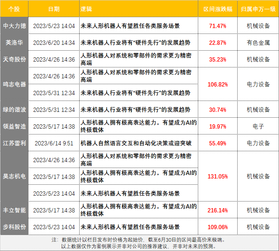Select the 丰立智能 stock name
Screen dimensions: 279x251
(14, 210)
